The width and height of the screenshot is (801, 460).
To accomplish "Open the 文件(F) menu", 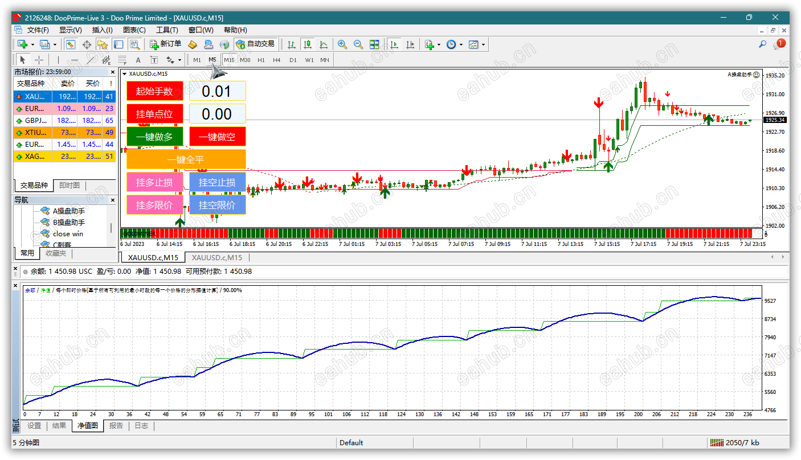I will pos(38,30).
